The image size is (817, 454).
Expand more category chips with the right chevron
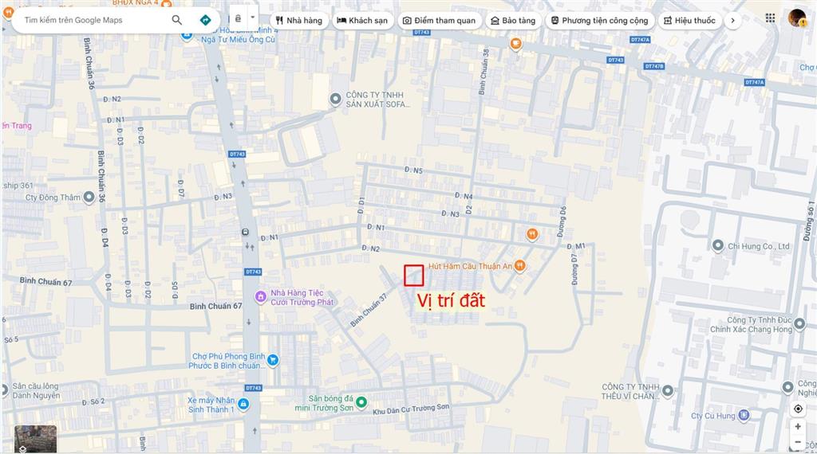(x=732, y=20)
